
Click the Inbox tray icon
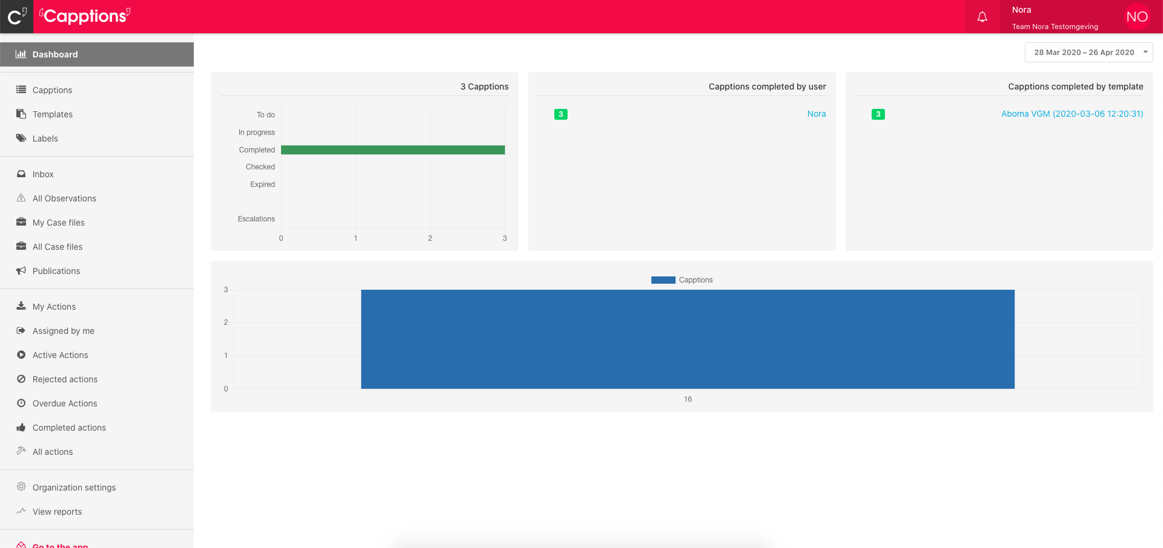click(21, 174)
